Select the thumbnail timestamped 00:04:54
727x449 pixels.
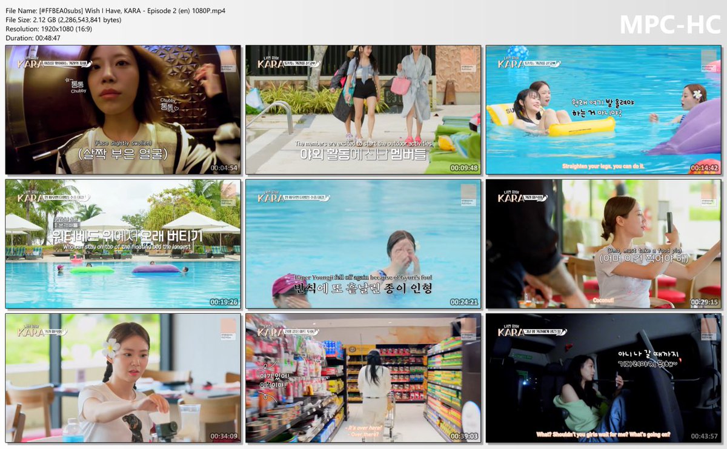[123, 110]
